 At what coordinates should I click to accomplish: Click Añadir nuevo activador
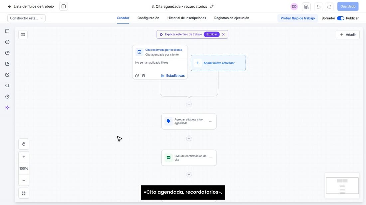coord(218,63)
